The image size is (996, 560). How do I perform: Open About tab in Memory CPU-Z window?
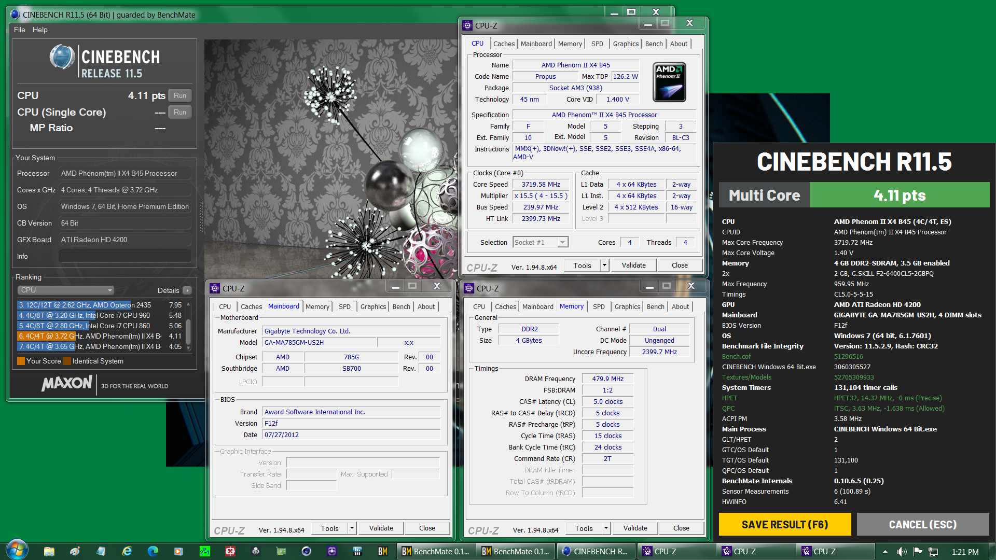point(680,307)
